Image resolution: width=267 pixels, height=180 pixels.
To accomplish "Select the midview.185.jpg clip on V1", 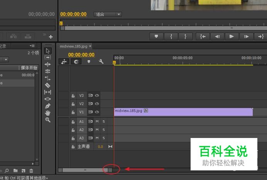I will coord(183,112).
